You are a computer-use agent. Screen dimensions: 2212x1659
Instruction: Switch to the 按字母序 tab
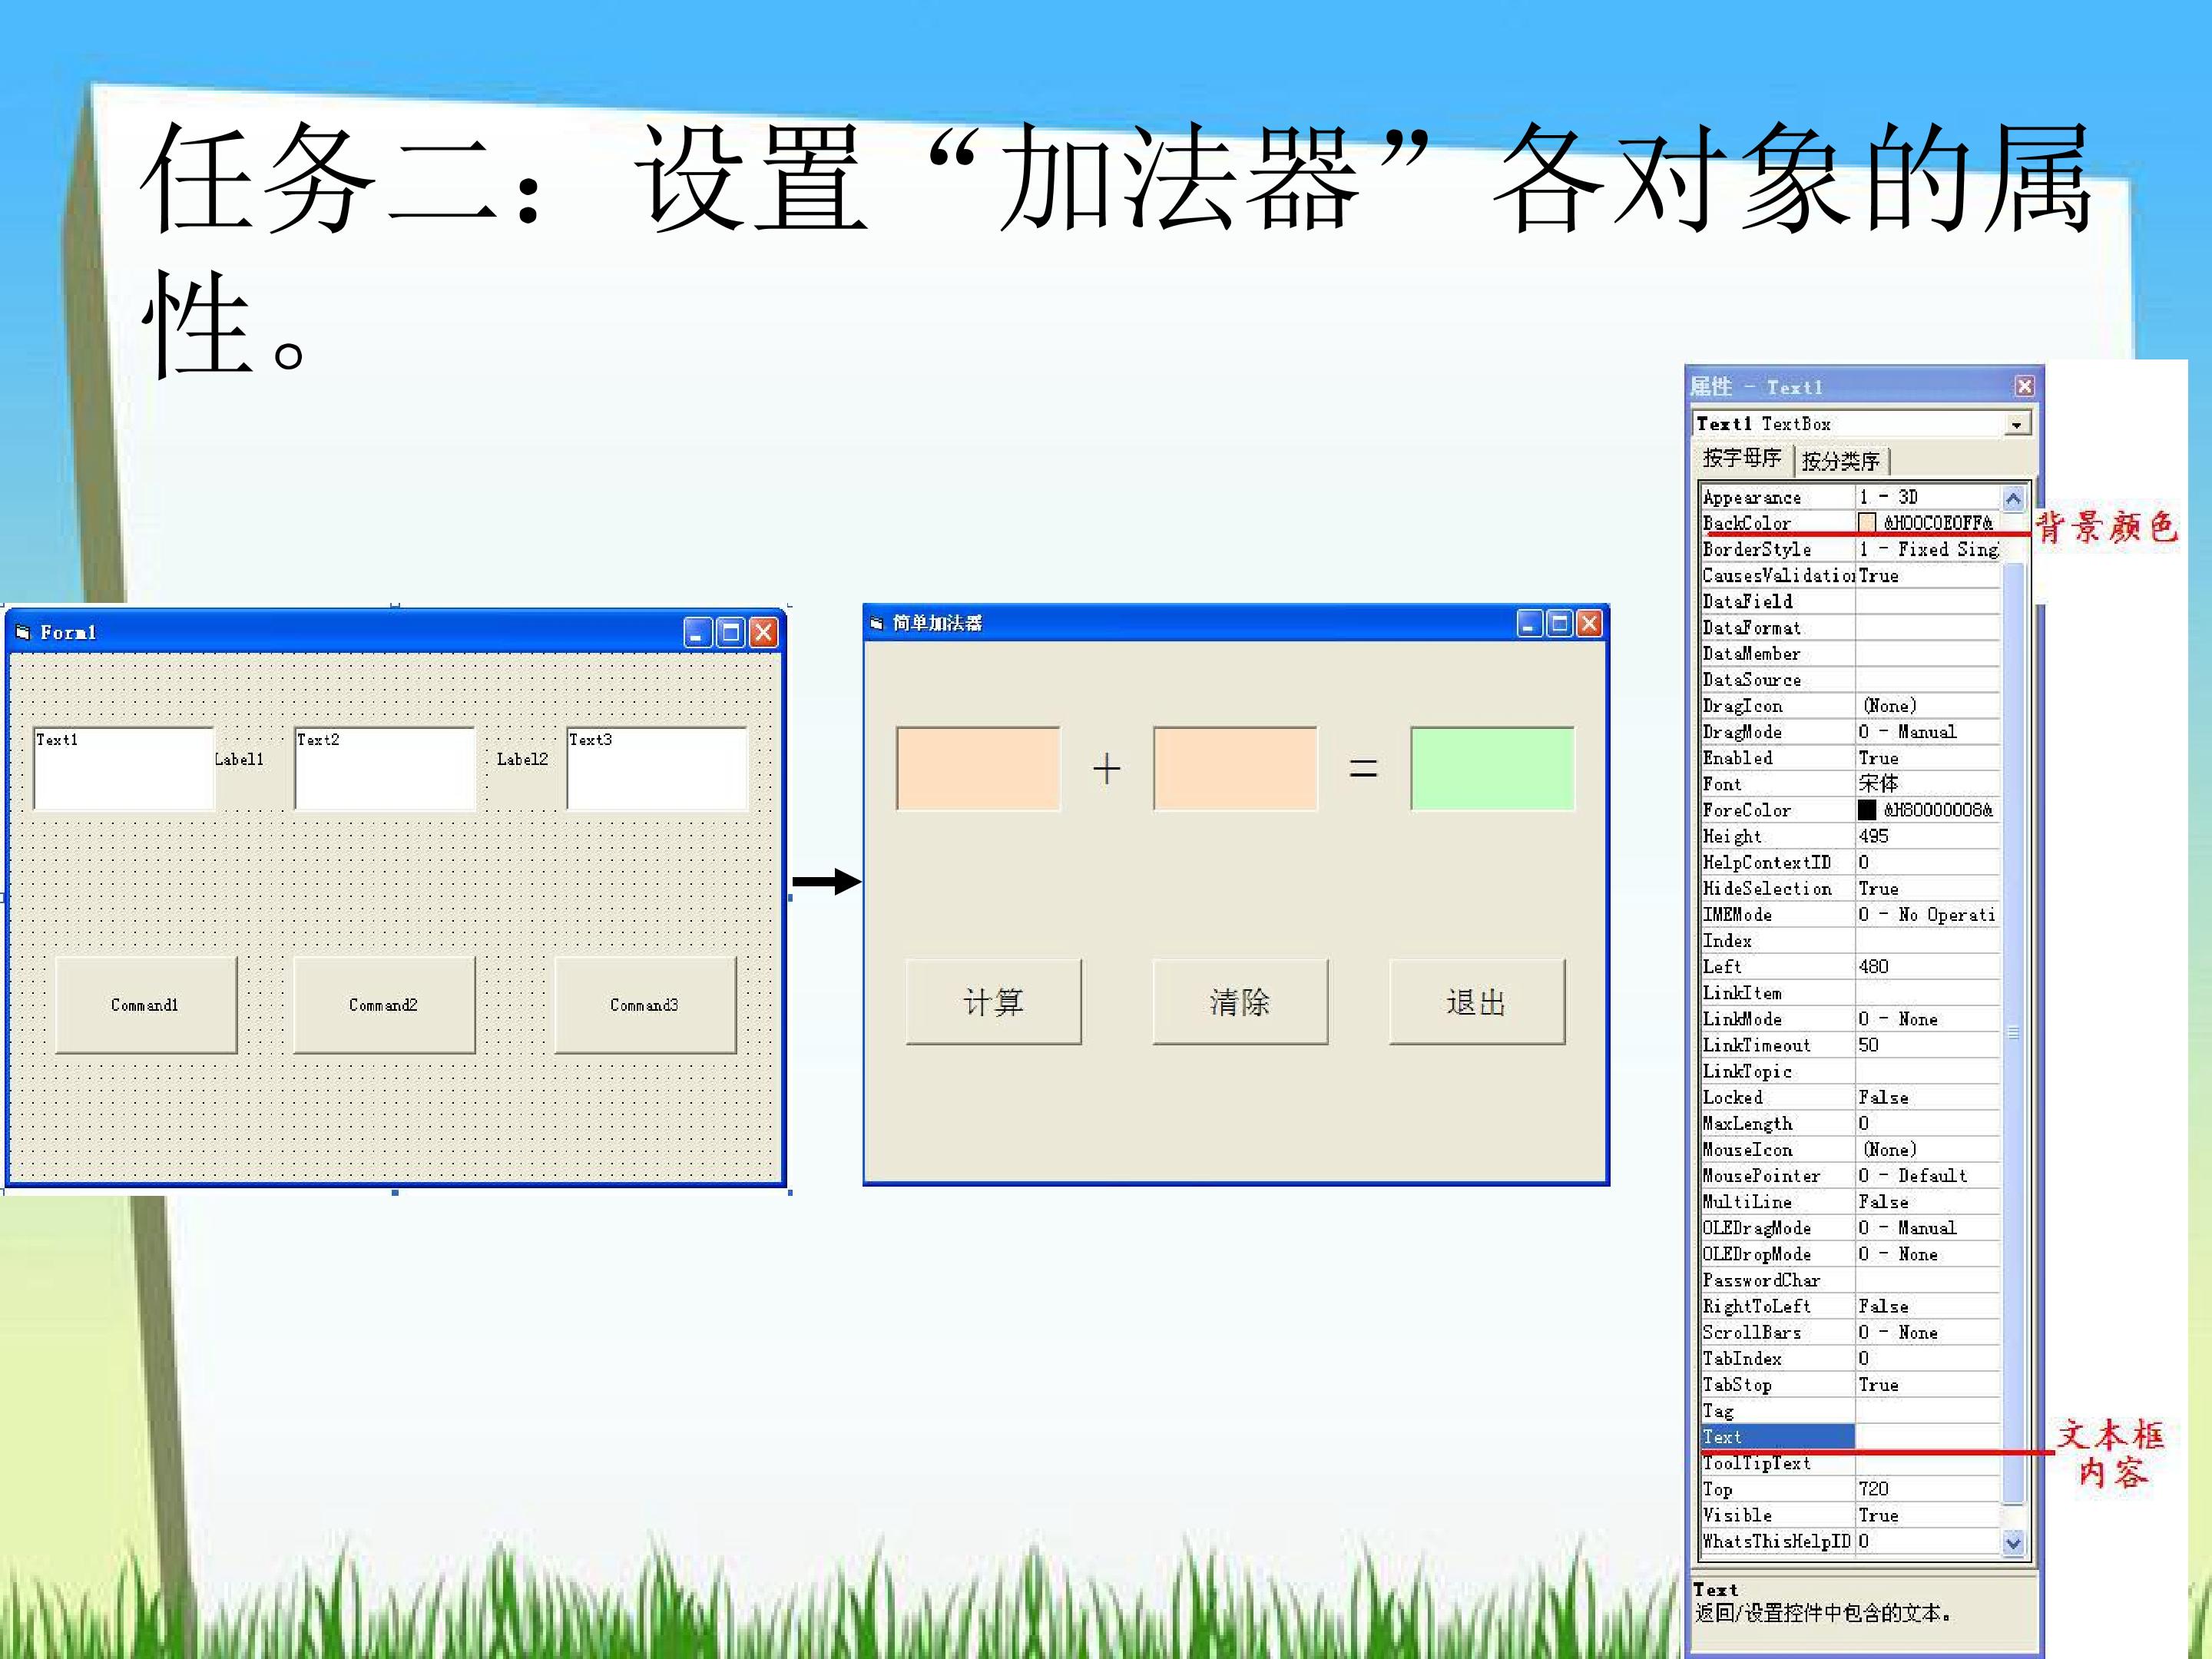point(1742,458)
